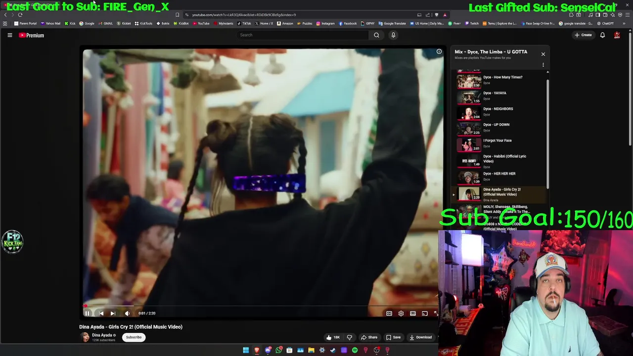
Task: Open the YouTube guide hamburger menu
Action: coord(9,35)
